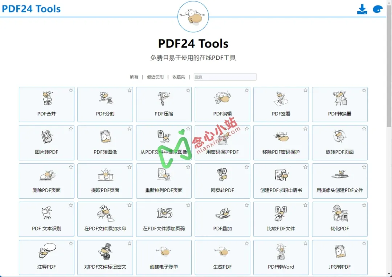Focus the 搜索 search field
Viewport: 392px width, 277px height.
(x=225, y=77)
